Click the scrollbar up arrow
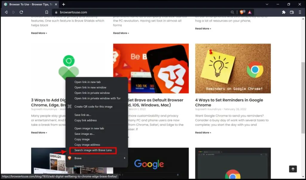Screen dimensions: 306x180 click(303, 19)
